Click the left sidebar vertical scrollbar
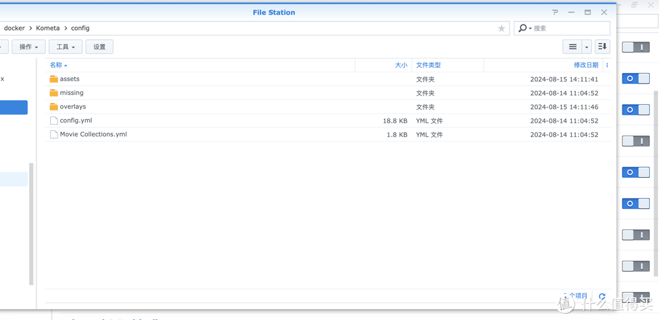The height and width of the screenshot is (320, 659). click(31, 224)
